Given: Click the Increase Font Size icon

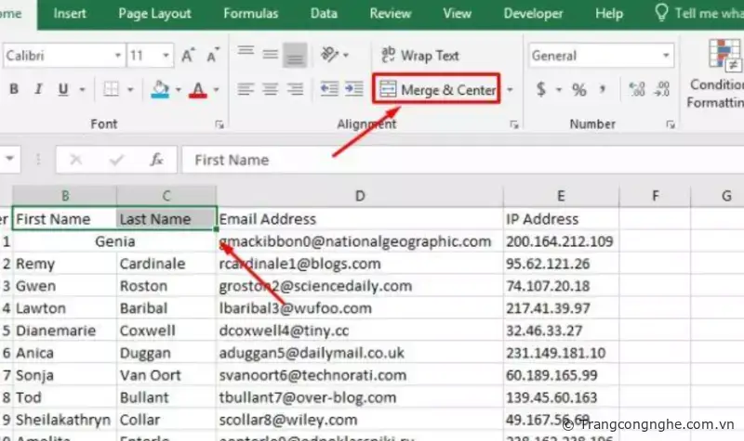Looking at the screenshot, I should tap(188, 56).
